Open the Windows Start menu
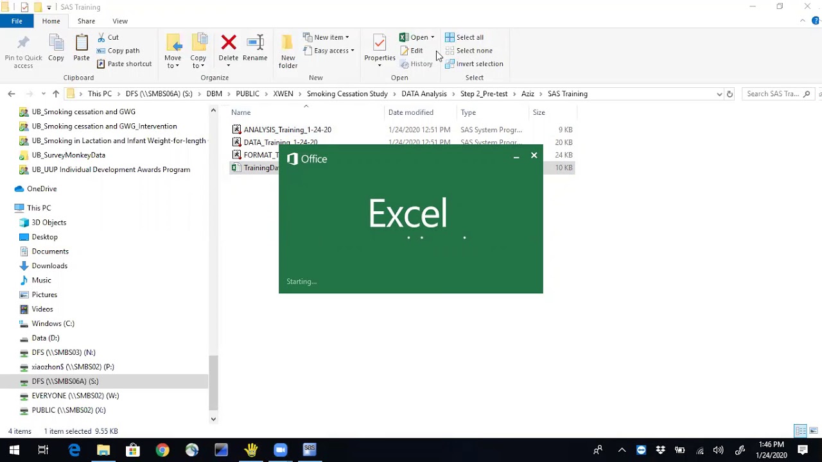 (x=14, y=450)
